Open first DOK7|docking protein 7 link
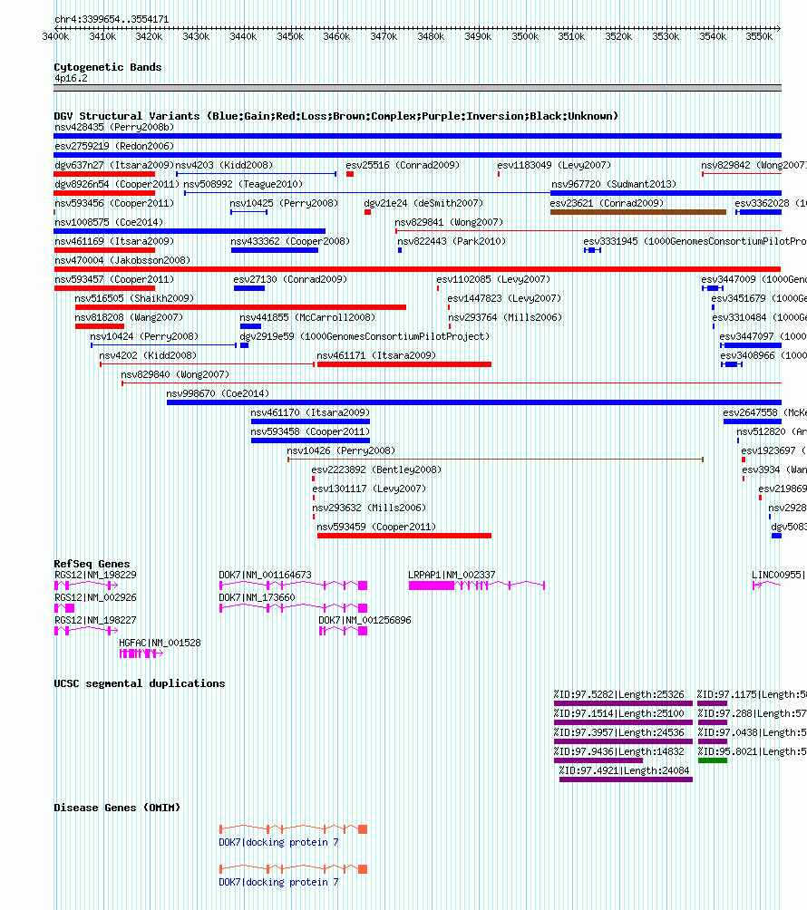Viewport: 807px width, 910px height. tap(278, 843)
